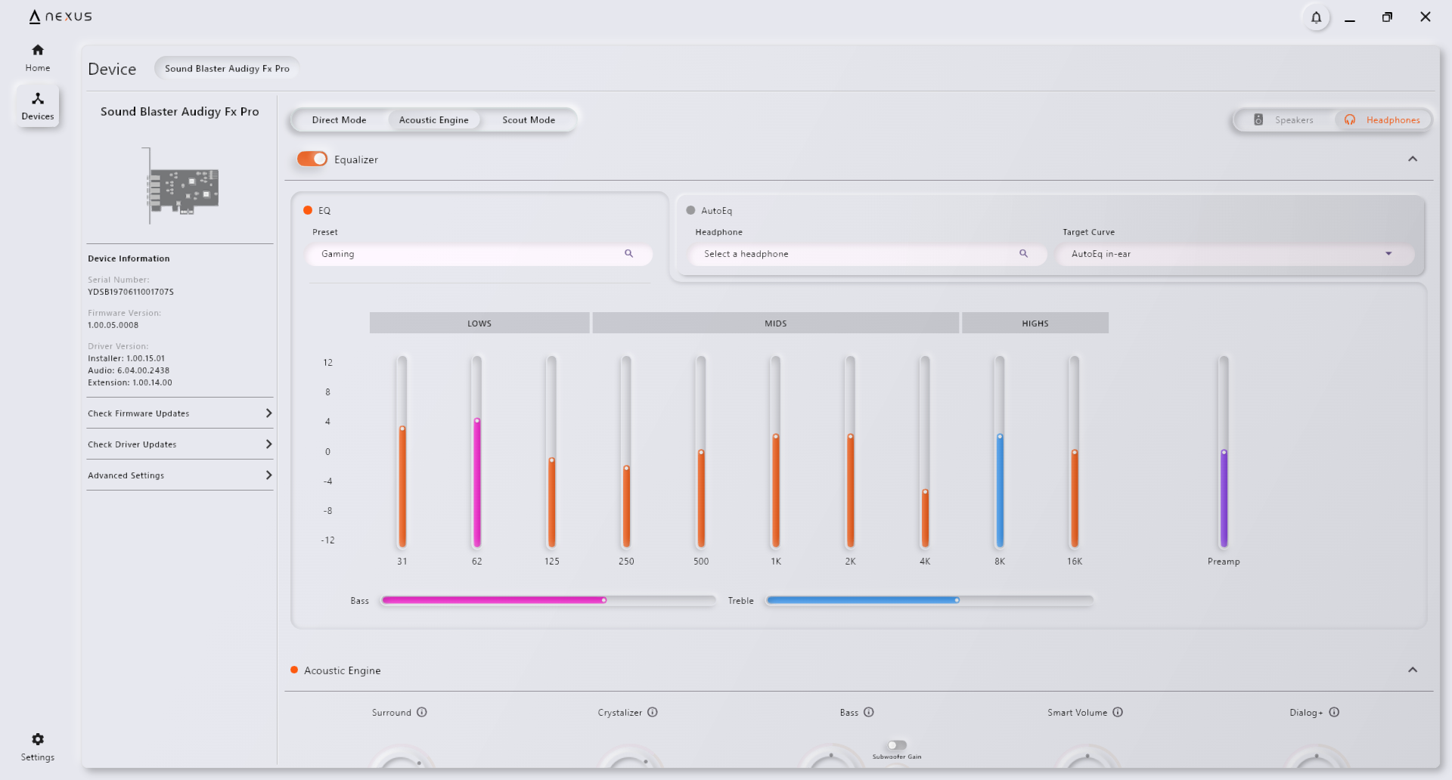
Task: Click the 4K EQ slider
Action: tap(925, 452)
